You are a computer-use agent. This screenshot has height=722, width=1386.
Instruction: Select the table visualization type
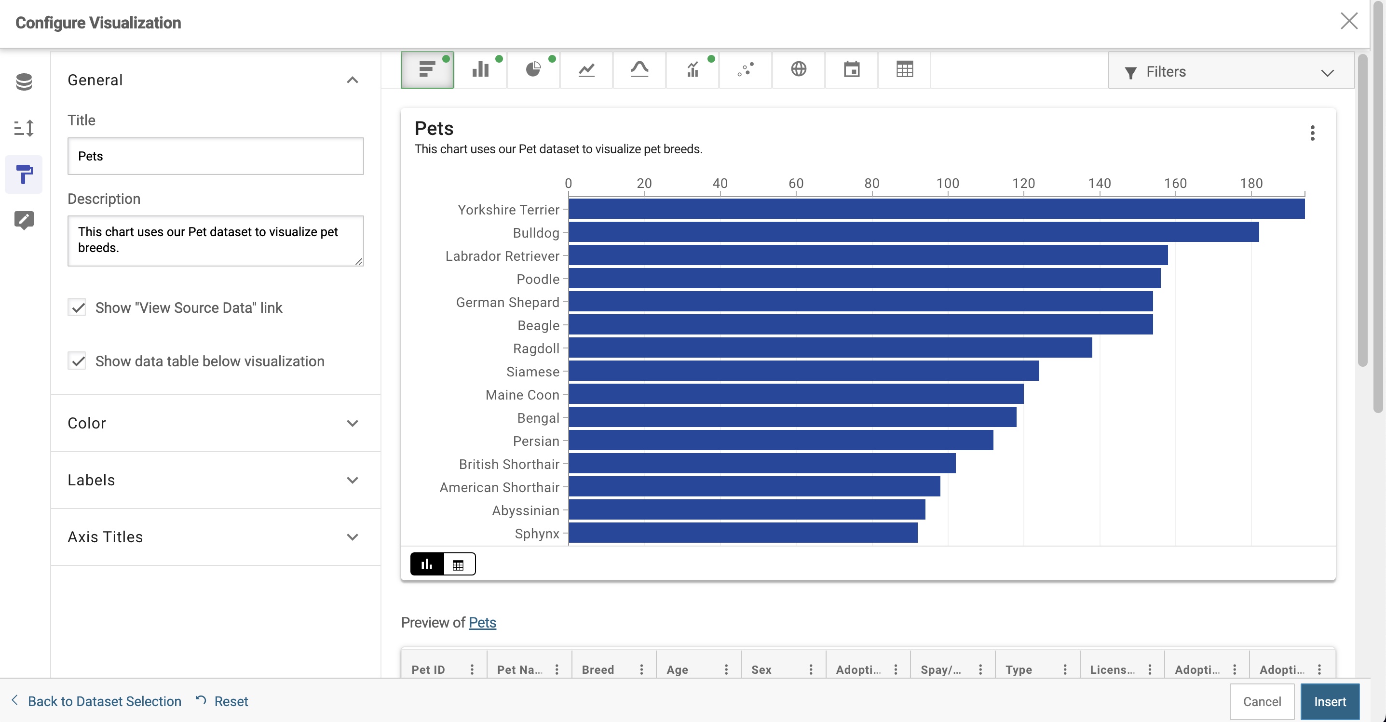click(x=904, y=70)
